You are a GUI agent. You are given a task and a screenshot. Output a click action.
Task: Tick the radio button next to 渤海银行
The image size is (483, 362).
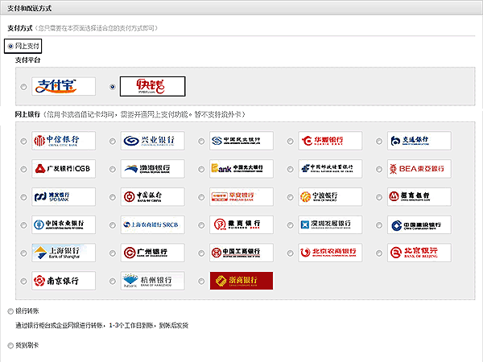click(113, 169)
